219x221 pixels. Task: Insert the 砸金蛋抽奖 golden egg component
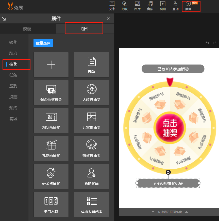tap(51, 176)
